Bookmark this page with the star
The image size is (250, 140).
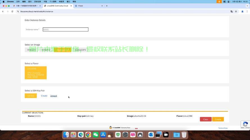click(236, 11)
